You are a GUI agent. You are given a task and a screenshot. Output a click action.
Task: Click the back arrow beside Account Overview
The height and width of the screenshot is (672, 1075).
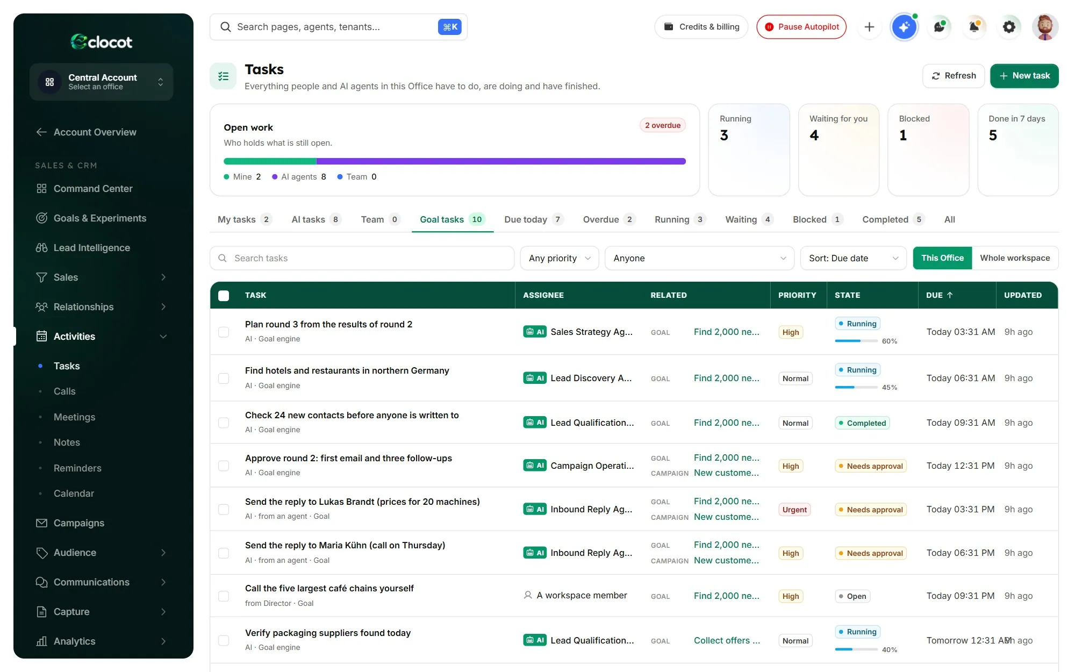[x=41, y=132]
